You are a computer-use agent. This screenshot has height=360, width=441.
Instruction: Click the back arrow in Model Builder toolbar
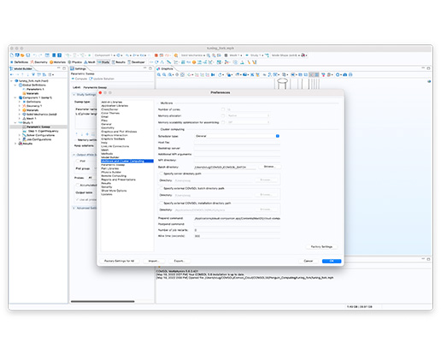click(12, 74)
